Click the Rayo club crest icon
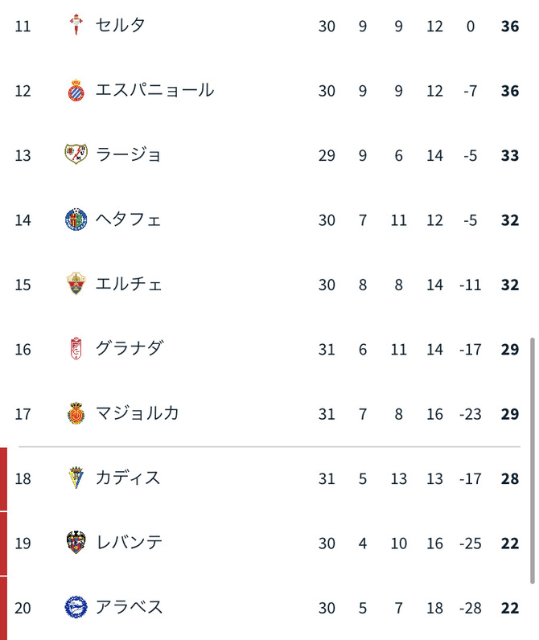539x640 pixels. coord(76,154)
